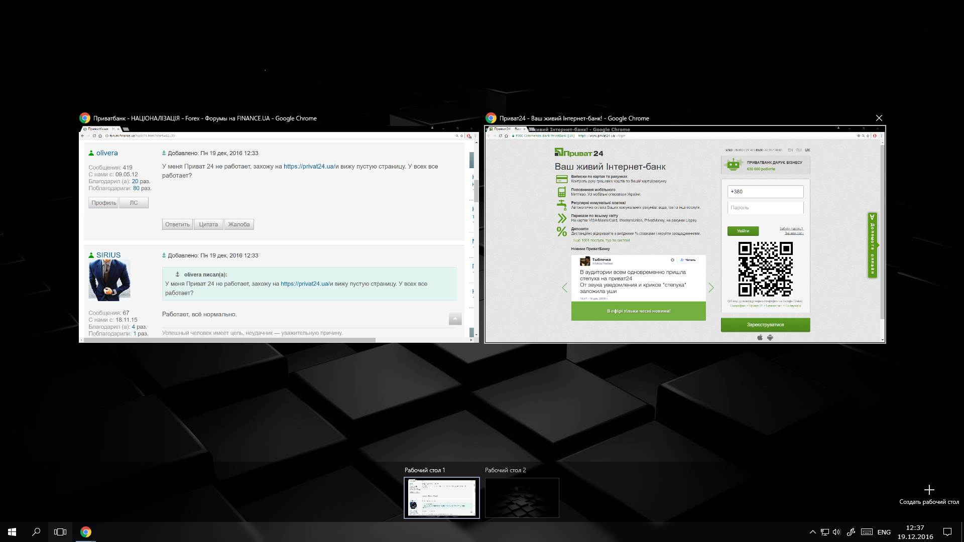Switch Приват24 language to RU
964x542 pixels.
(799, 150)
